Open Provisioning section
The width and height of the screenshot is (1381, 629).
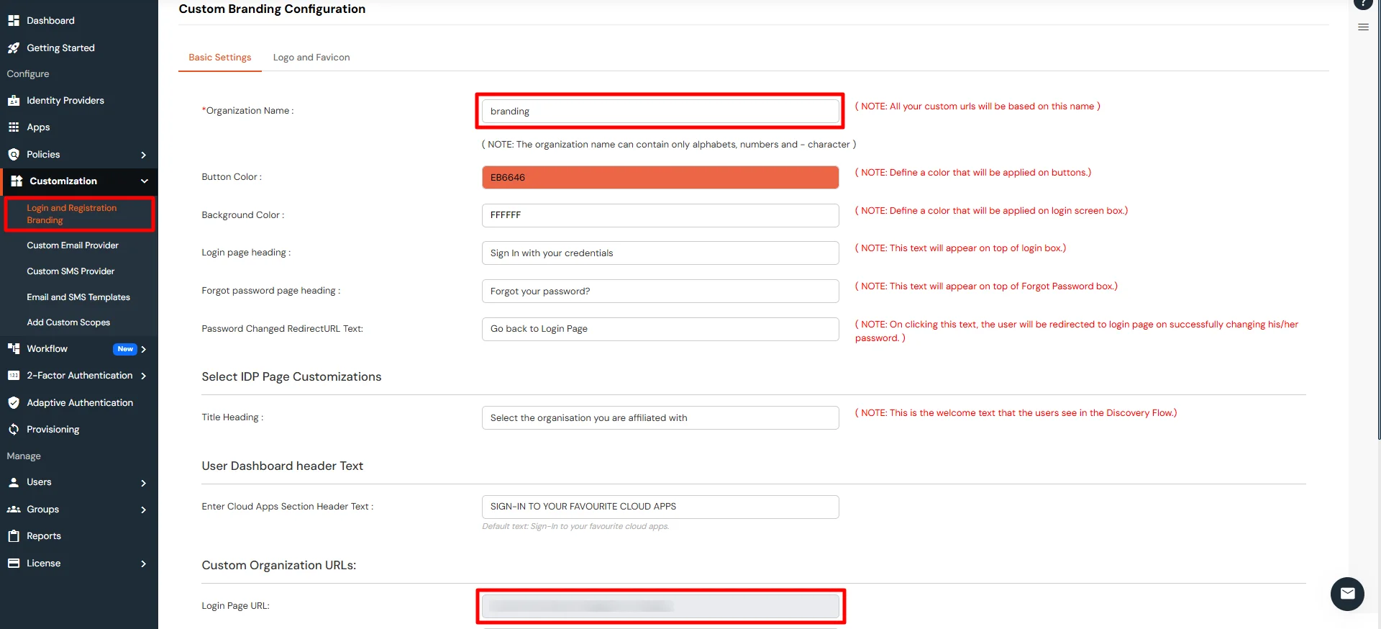[53, 430]
